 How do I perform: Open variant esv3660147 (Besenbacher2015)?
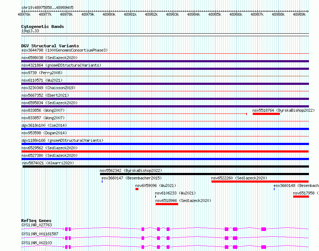(132, 178)
